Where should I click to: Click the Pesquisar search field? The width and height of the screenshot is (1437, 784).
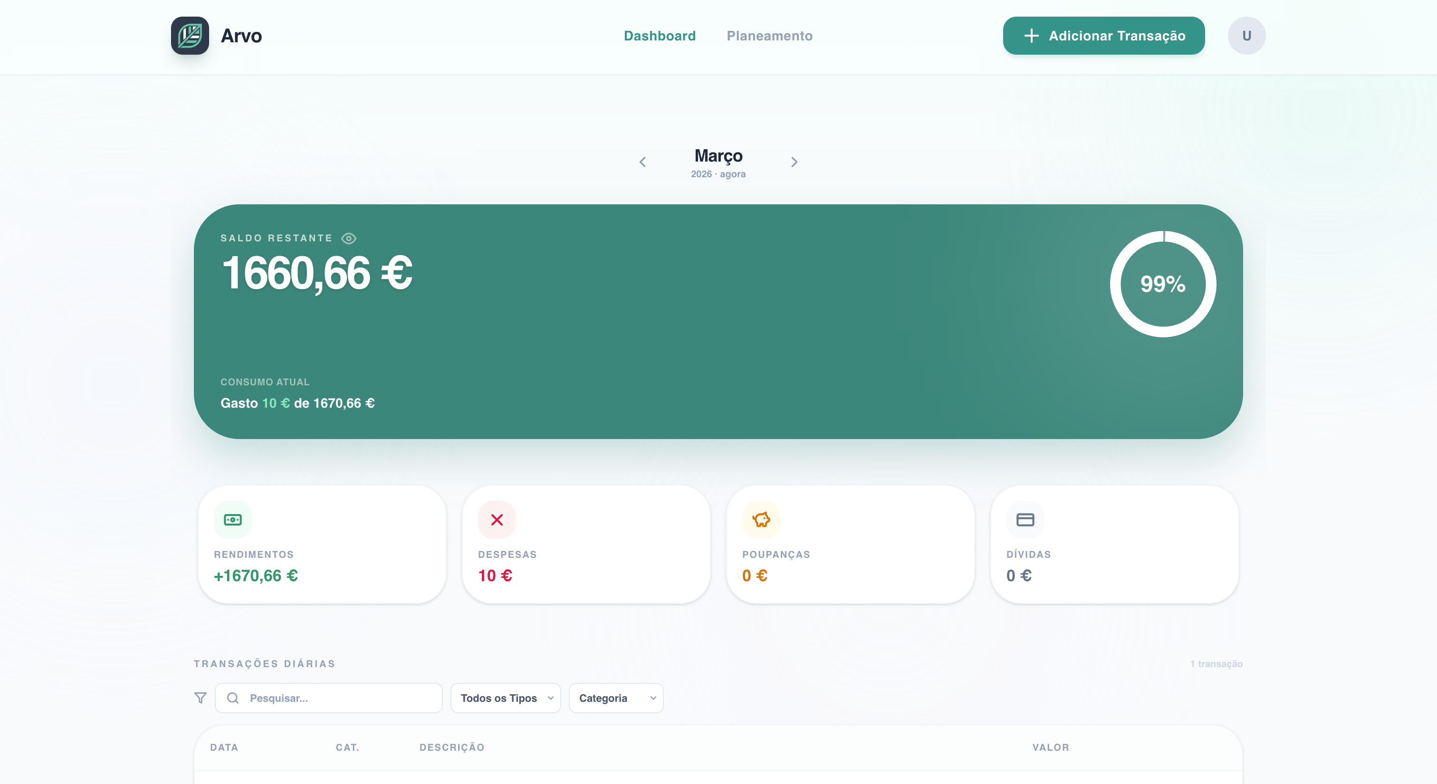[x=328, y=698]
